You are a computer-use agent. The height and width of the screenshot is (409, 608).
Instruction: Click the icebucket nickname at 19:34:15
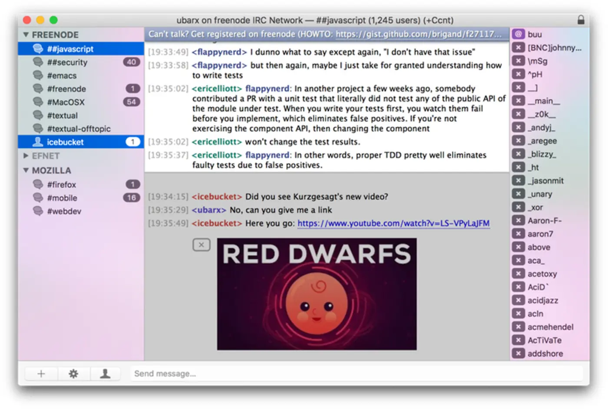pos(217,197)
